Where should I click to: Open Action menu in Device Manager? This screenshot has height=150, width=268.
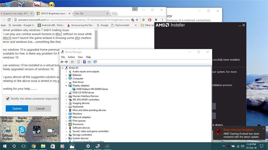pyautogui.click(x=71, y=57)
